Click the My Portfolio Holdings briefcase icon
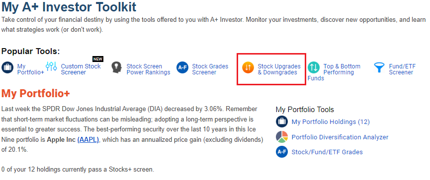430x180 pixels. [x=282, y=121]
